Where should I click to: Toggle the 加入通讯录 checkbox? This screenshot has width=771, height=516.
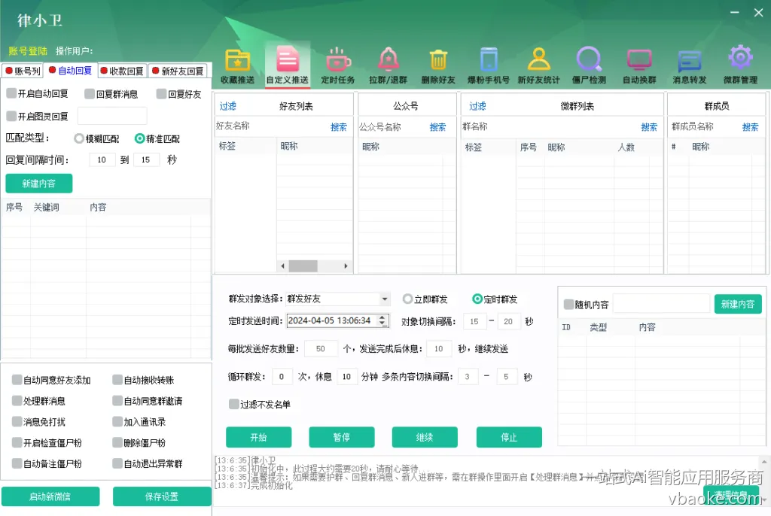(117, 421)
